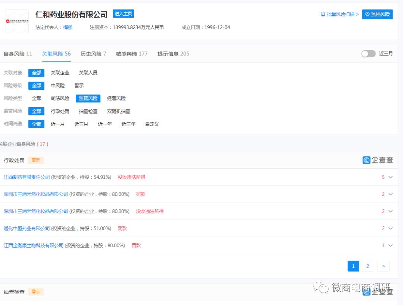The image size is (403, 305).
Task: Go to page 2 of penalty results
Action: pos(368,266)
